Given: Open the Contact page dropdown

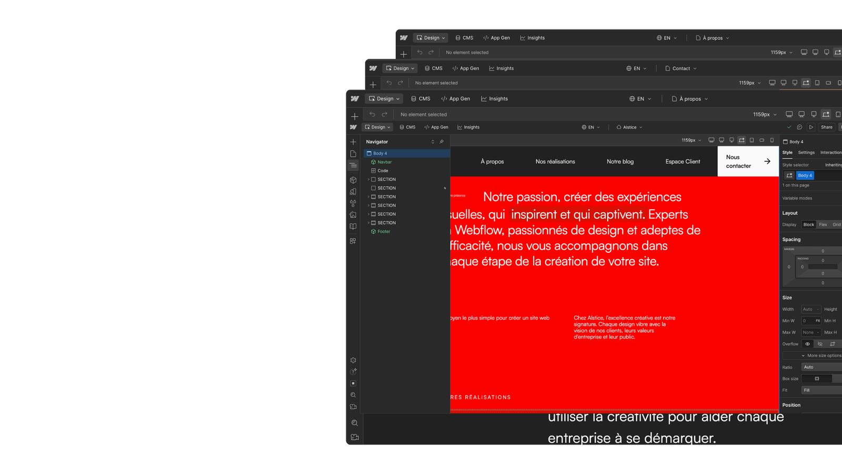Looking at the screenshot, I should (681, 68).
